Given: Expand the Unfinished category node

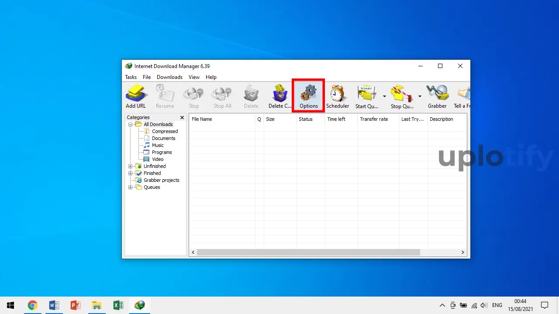Looking at the screenshot, I should click(x=130, y=166).
